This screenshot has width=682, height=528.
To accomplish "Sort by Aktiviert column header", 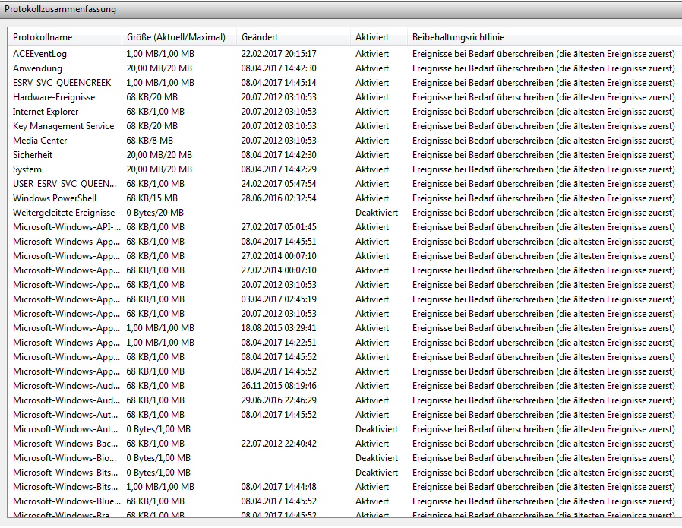I will (378, 37).
